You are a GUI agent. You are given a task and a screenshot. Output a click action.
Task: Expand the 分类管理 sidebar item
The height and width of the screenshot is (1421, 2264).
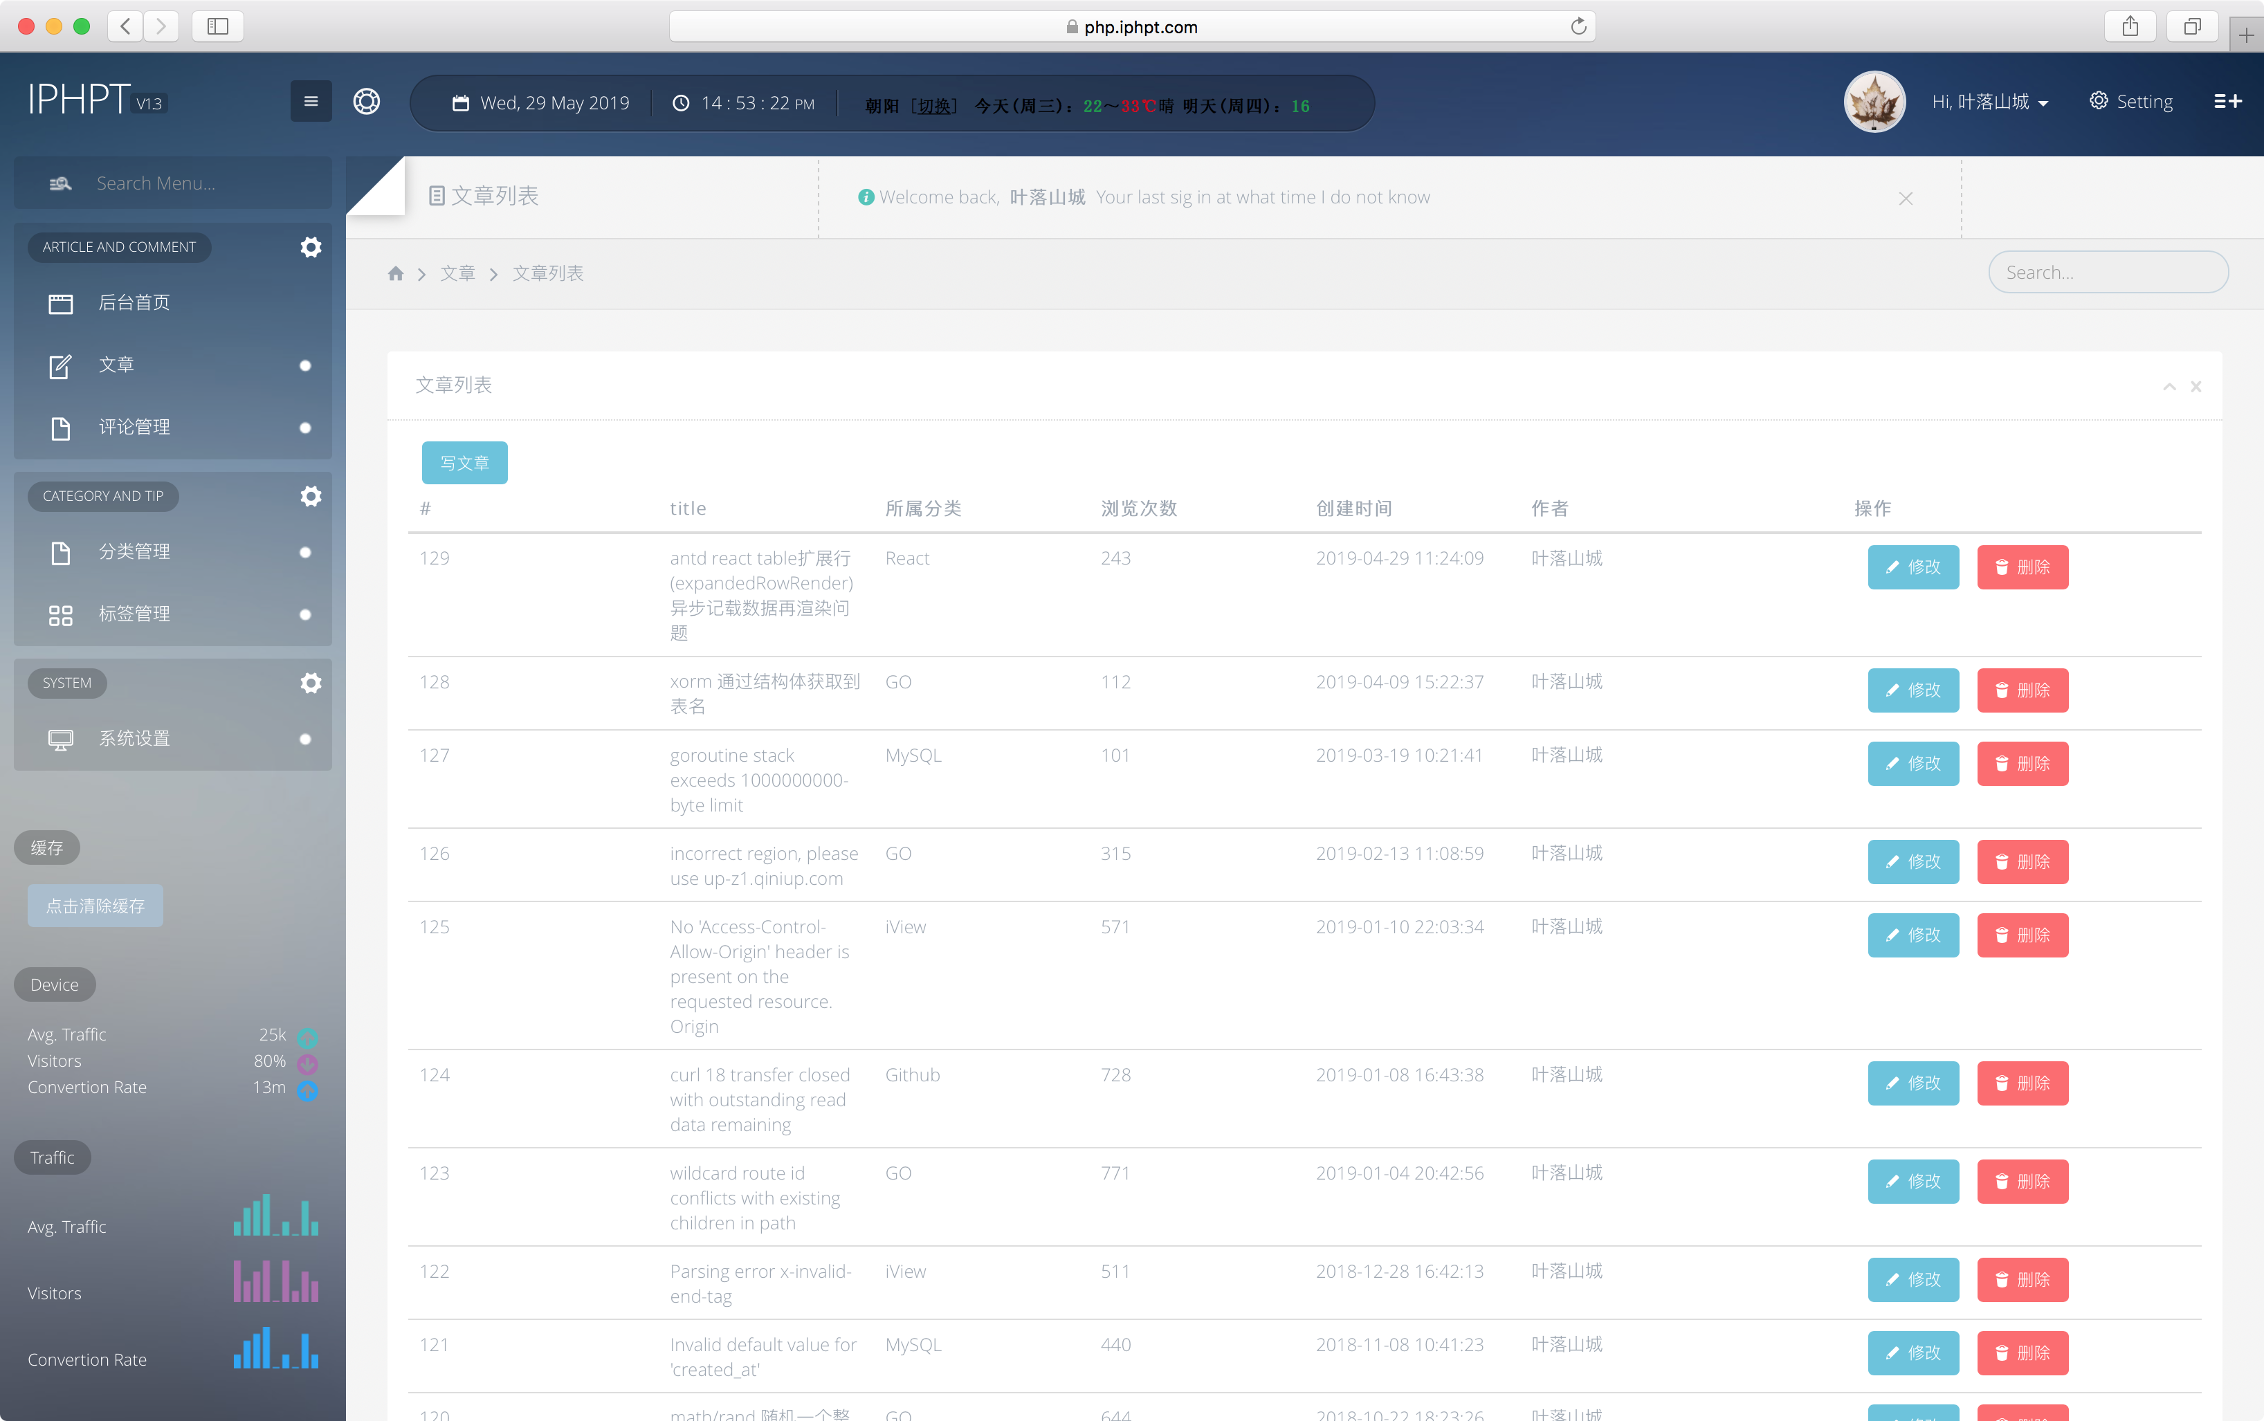coord(134,551)
